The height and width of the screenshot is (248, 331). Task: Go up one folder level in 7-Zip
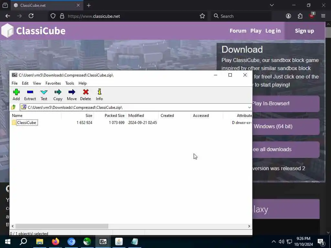click(14, 107)
